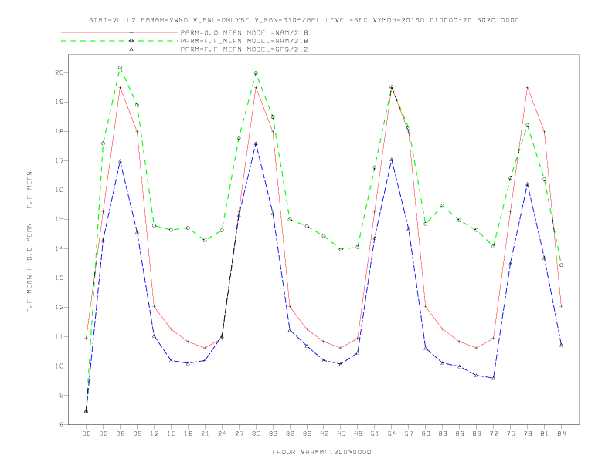612x472 pixels.
Task: Select legend entry PARM=F.F_MEAN MODEL=GFS/212
Action: tap(244, 49)
